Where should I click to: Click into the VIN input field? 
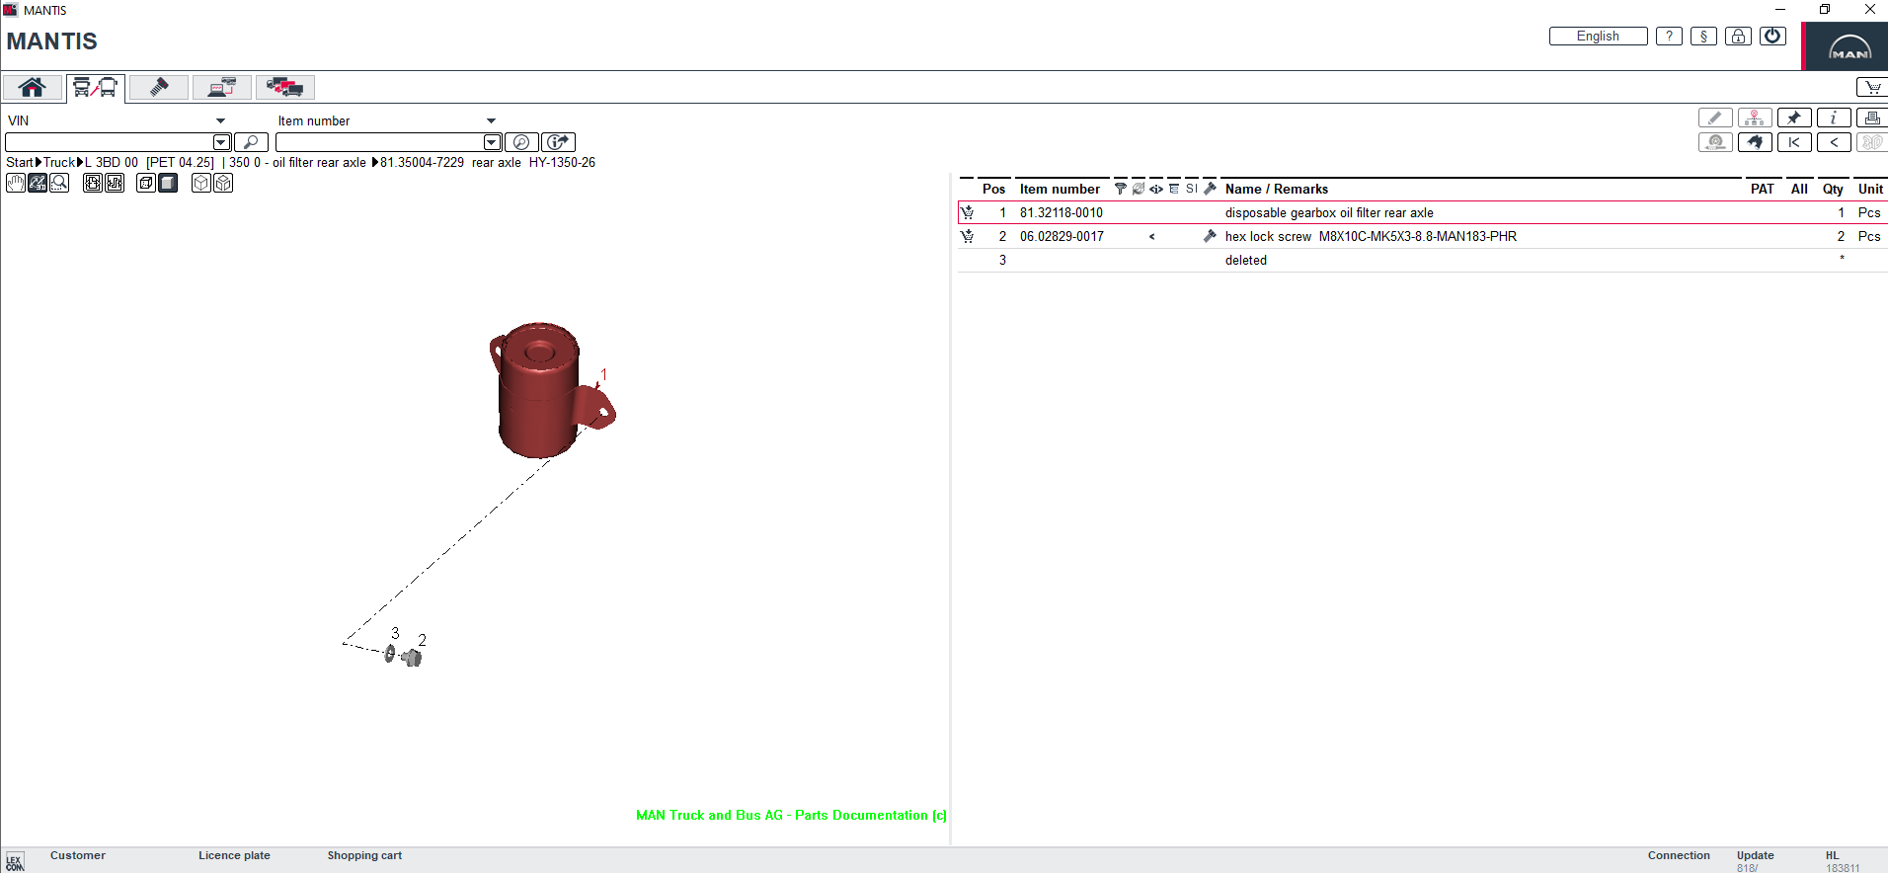(110, 142)
